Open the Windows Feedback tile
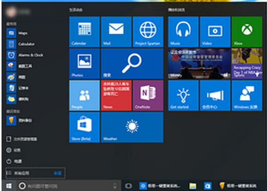This screenshot has height=191, width=267. [247, 95]
